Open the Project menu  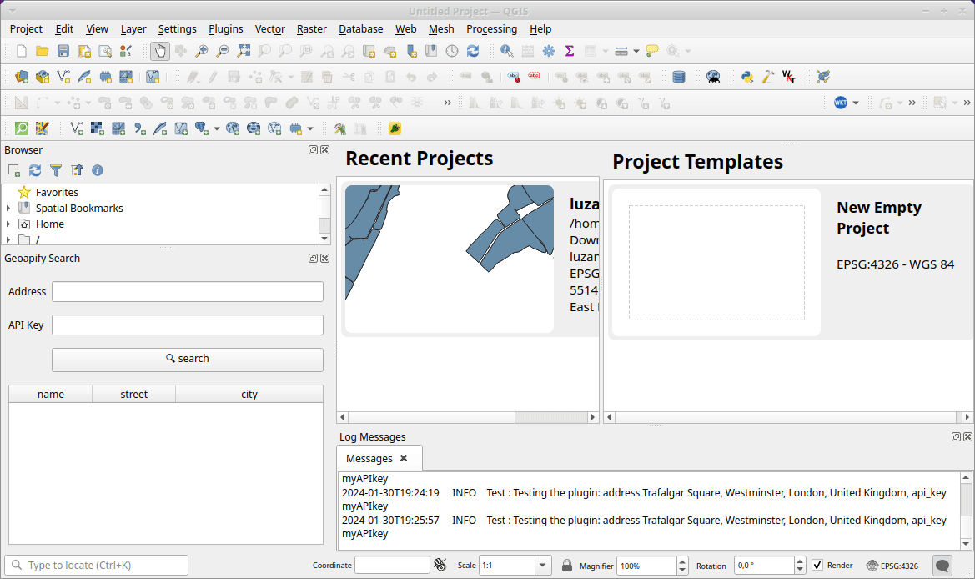pos(26,28)
